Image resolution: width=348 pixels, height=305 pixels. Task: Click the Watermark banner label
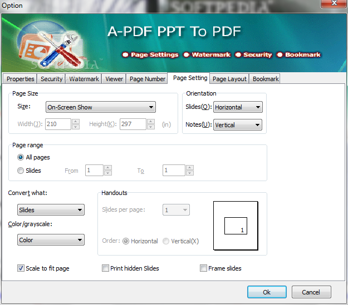pyautogui.click(x=211, y=54)
